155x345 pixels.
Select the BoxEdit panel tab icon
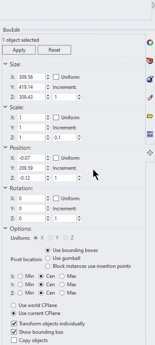tap(150, 153)
